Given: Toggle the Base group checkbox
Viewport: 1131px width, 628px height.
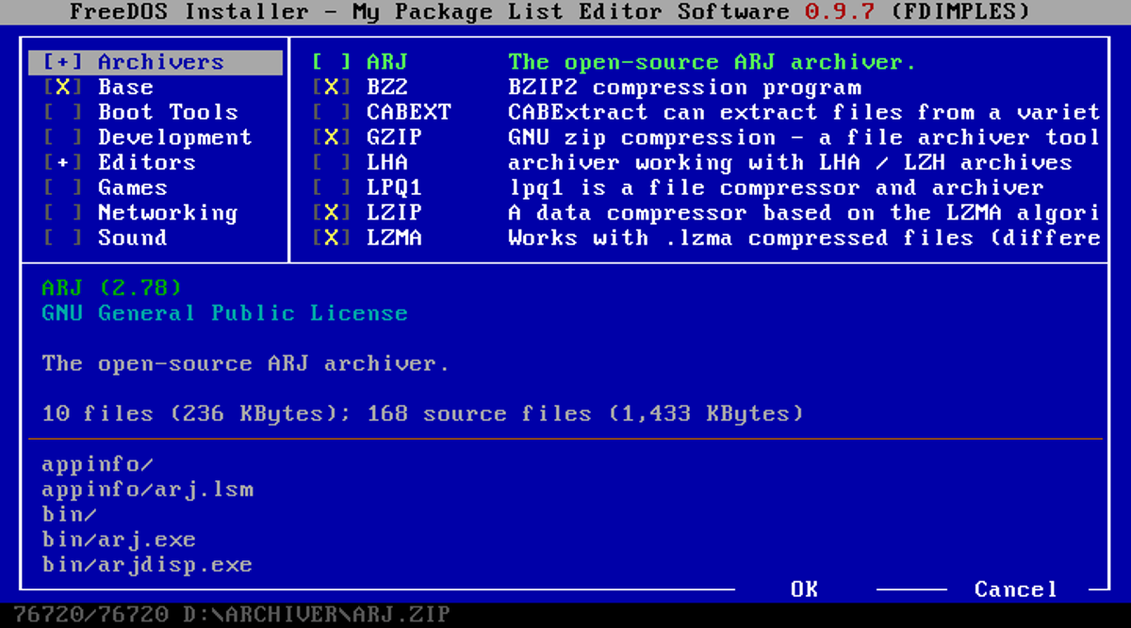Looking at the screenshot, I should click(x=63, y=88).
